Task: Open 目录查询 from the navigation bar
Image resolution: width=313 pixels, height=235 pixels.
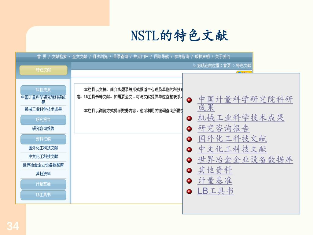Action: [x=120, y=57]
